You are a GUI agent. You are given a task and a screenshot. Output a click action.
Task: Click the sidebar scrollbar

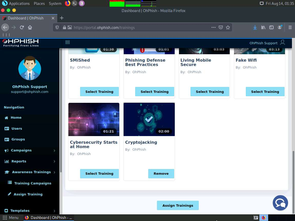coord(61,110)
